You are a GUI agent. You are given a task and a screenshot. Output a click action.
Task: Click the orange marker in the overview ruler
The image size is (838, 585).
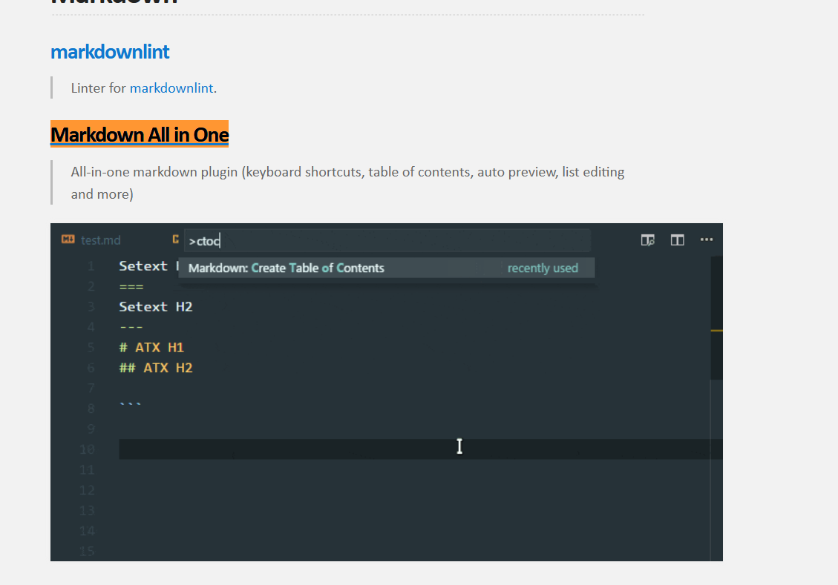coord(716,331)
